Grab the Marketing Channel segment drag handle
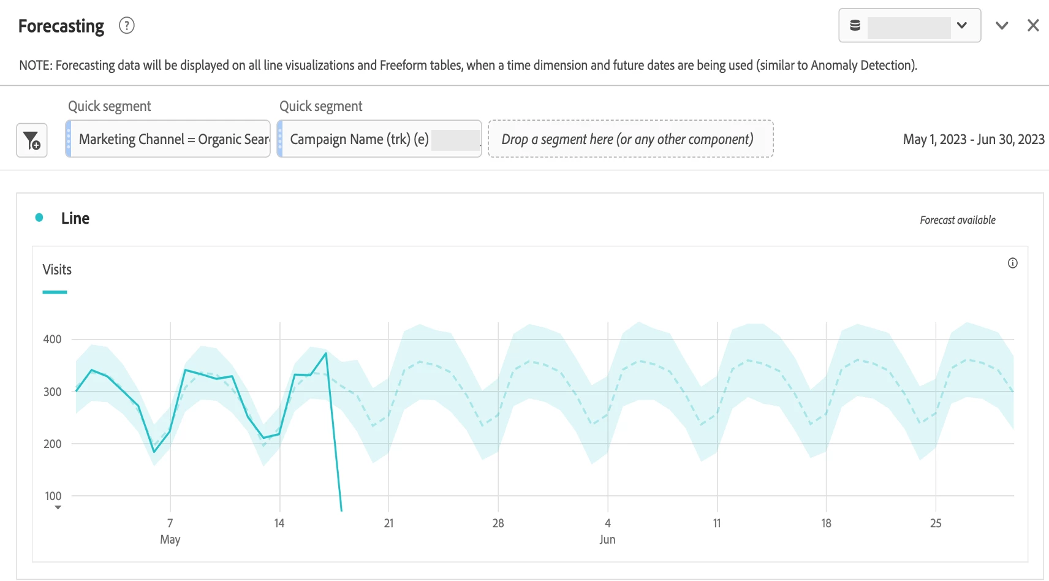 (69, 139)
